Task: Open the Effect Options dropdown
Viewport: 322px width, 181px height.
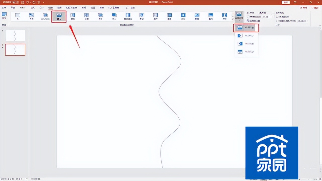Action: click(239, 17)
